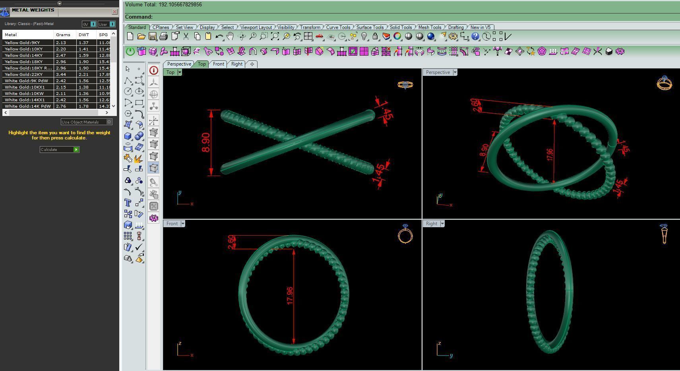Viewport: 680px width, 371px height.
Task: Cut the selection with the scissors icon
Action: coord(186,37)
